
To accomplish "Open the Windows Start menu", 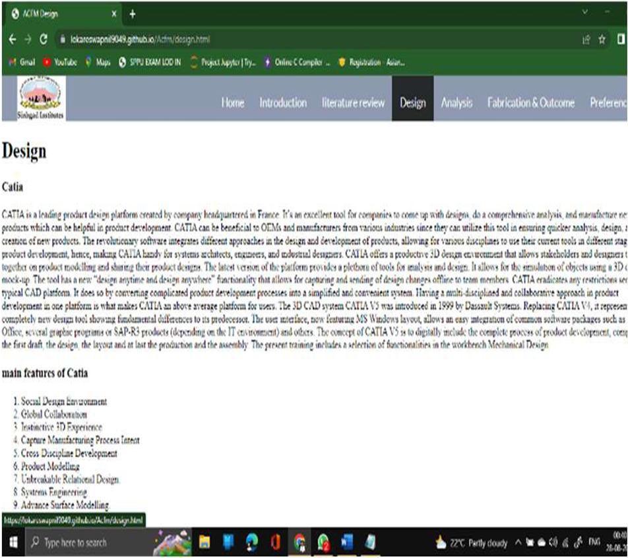I will click(x=13, y=543).
